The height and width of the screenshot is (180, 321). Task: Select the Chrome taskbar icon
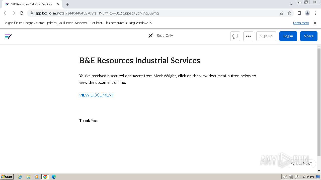point(45,177)
